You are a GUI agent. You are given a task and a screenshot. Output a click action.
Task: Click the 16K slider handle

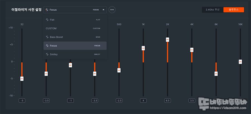tap(240, 62)
